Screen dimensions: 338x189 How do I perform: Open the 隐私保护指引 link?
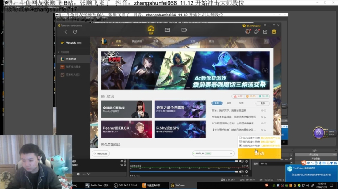[268, 142]
